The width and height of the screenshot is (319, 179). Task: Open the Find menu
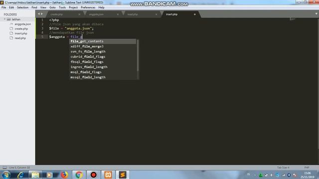34,7
